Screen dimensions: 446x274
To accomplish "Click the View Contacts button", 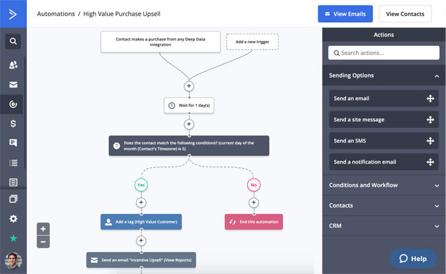I will click(405, 14).
